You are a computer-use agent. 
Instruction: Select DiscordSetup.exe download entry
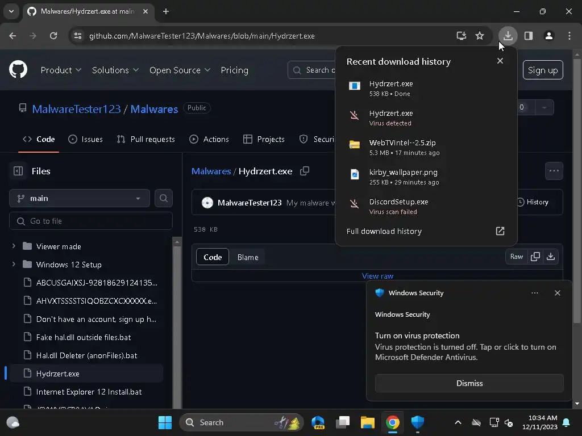click(426, 206)
